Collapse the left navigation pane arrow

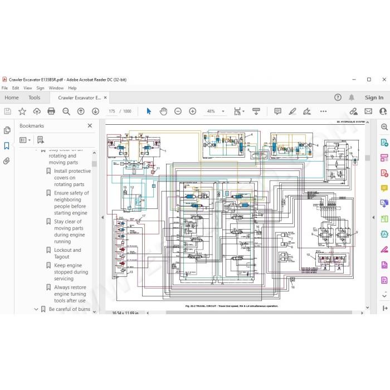pos(103,217)
